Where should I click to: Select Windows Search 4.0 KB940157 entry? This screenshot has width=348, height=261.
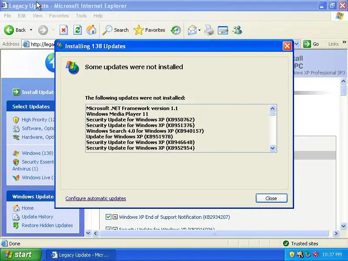click(x=145, y=131)
